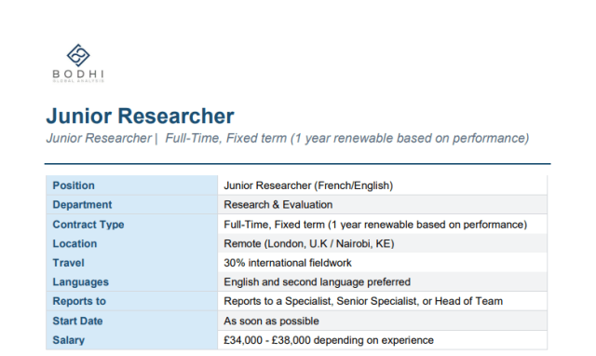
Task: Click the 'Location' label cell
Action: [131, 243]
